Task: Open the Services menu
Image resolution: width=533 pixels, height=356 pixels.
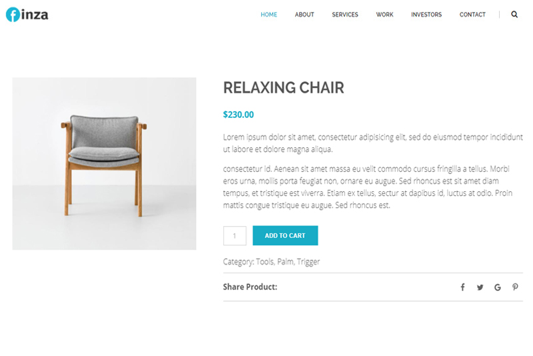Action: (345, 15)
